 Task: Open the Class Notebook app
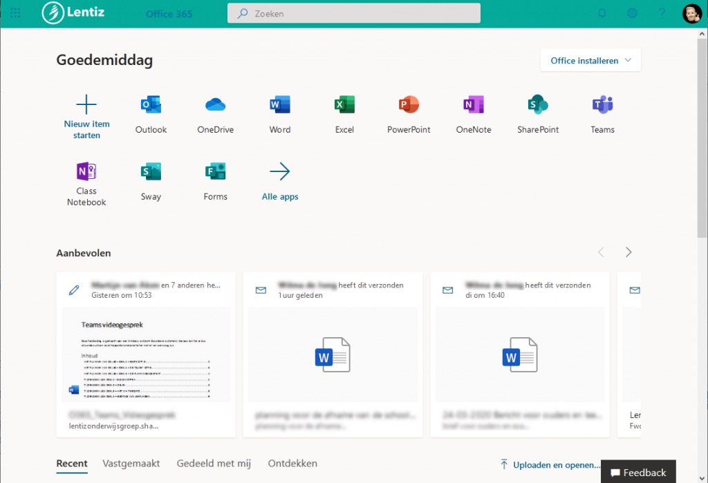86,184
